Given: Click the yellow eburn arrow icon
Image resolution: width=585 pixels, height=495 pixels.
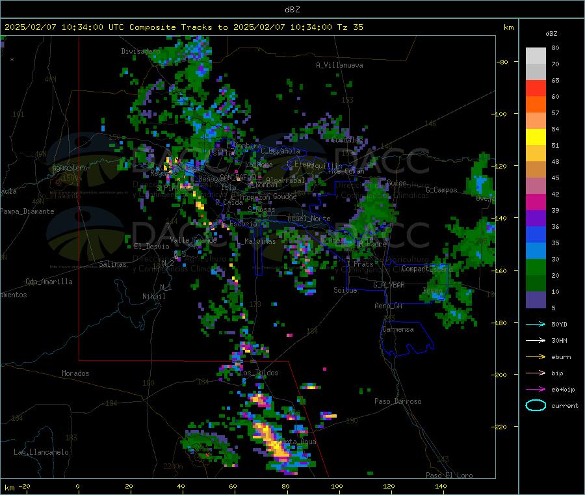Looking at the screenshot, I should pos(536,356).
